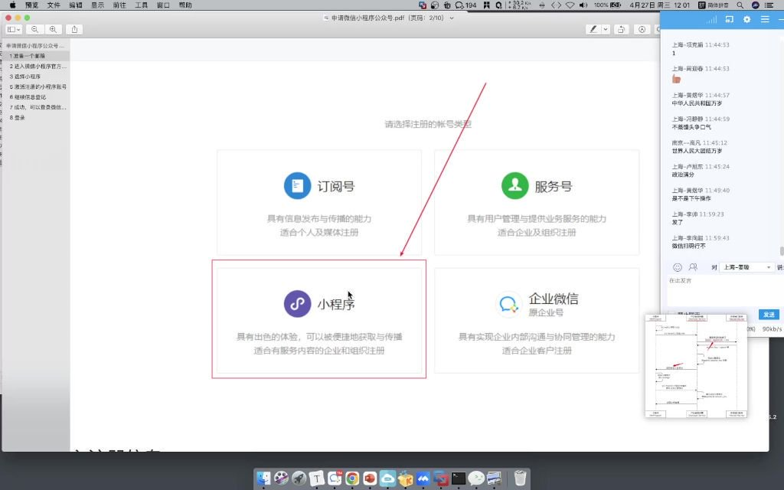
Task: Open Spotlight search in menu bar
Action: 740,5
